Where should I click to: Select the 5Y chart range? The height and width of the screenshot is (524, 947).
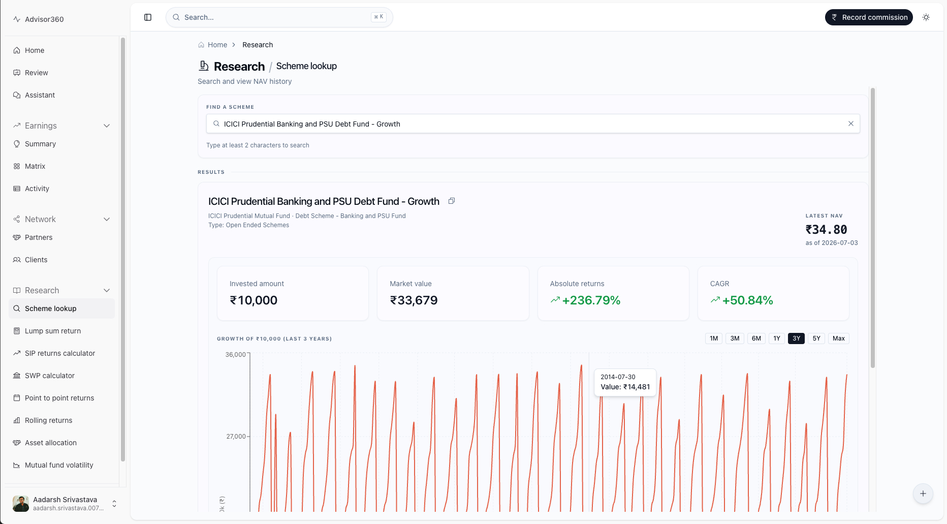(x=816, y=338)
